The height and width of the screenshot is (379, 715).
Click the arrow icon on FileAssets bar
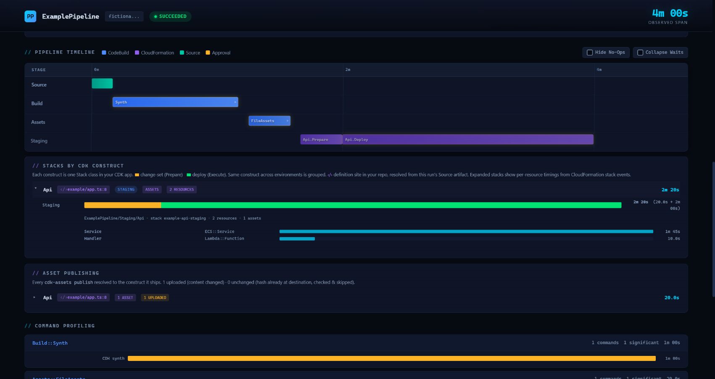(288, 121)
